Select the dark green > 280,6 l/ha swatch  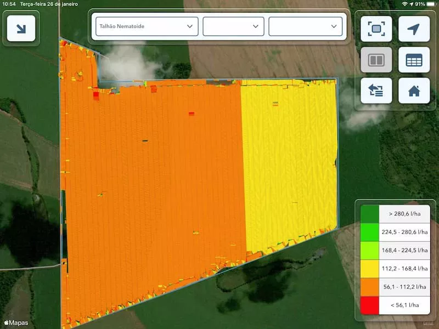click(370, 213)
